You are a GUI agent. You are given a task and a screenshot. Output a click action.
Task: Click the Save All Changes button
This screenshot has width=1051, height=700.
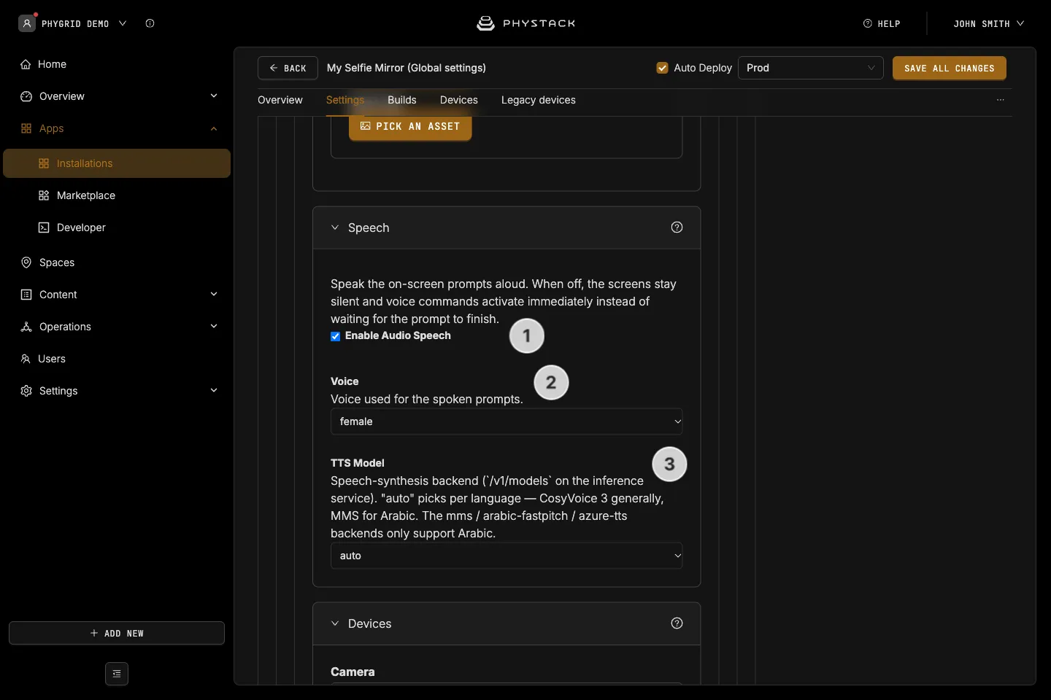[x=950, y=68]
